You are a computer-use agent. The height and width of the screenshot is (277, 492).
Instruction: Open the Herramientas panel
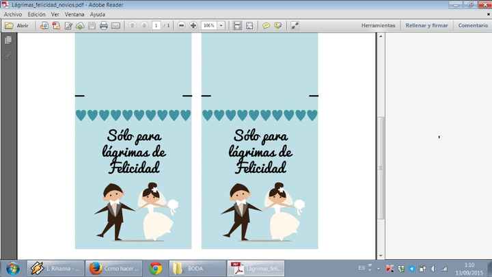pyautogui.click(x=378, y=25)
